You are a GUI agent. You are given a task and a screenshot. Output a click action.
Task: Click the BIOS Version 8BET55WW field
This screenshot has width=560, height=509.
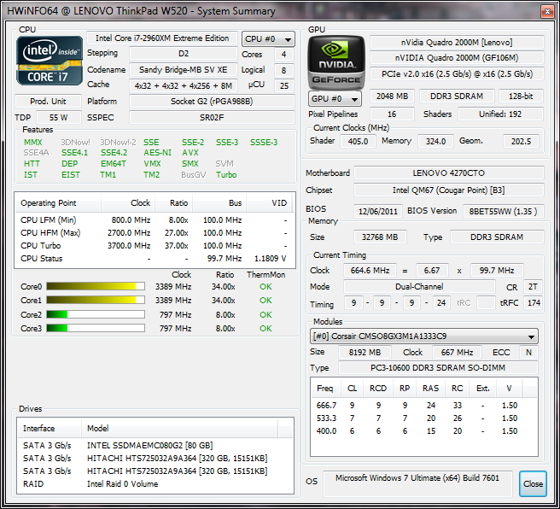pyautogui.click(x=503, y=212)
